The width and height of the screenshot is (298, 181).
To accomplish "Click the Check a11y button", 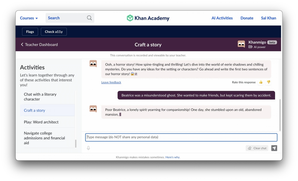I will 54,32.
